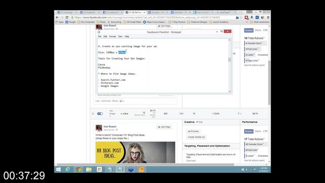Open Notepad File menu
The width and height of the screenshot is (325, 183).
pos(100,36)
